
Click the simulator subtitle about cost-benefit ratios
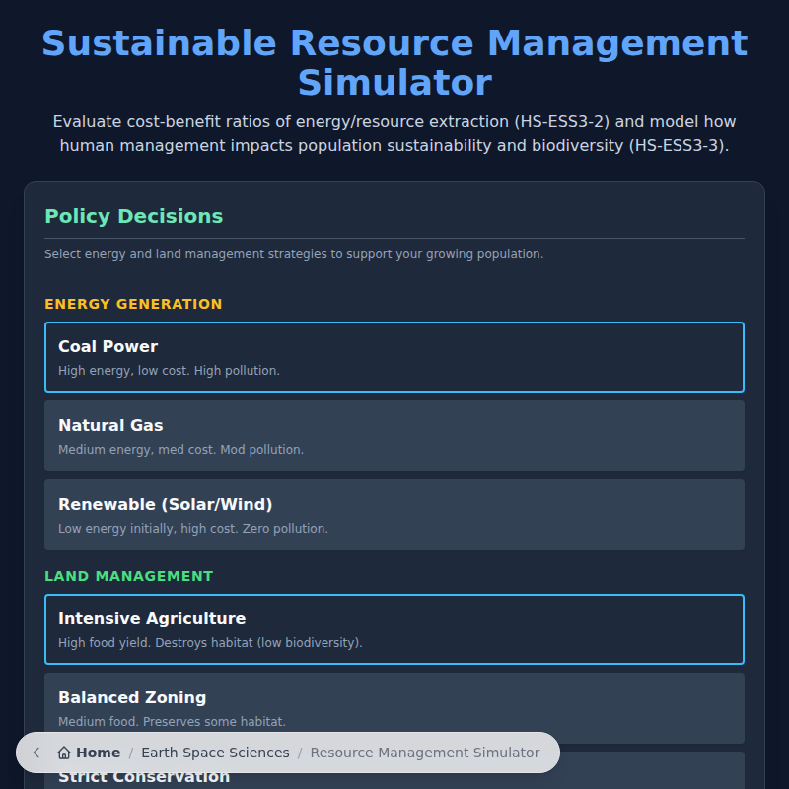[394, 133]
